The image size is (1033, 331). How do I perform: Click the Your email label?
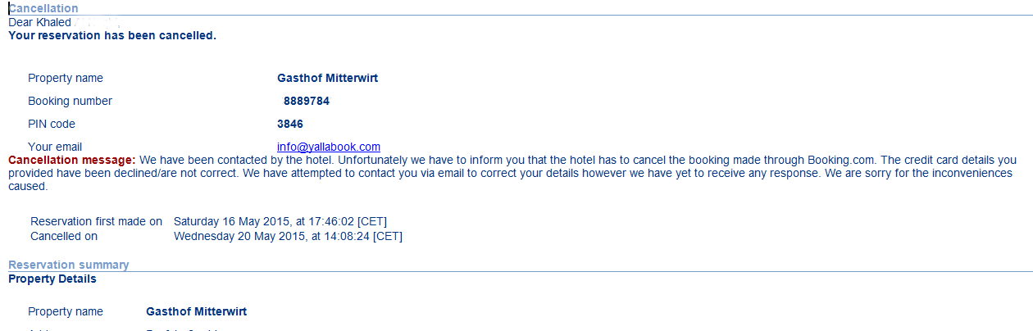point(57,147)
